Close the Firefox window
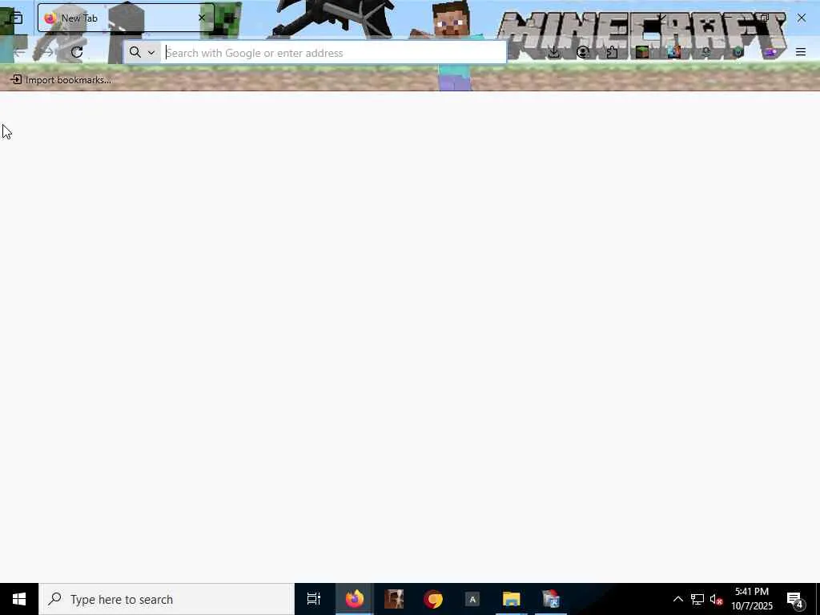This screenshot has width=820, height=615. click(801, 18)
